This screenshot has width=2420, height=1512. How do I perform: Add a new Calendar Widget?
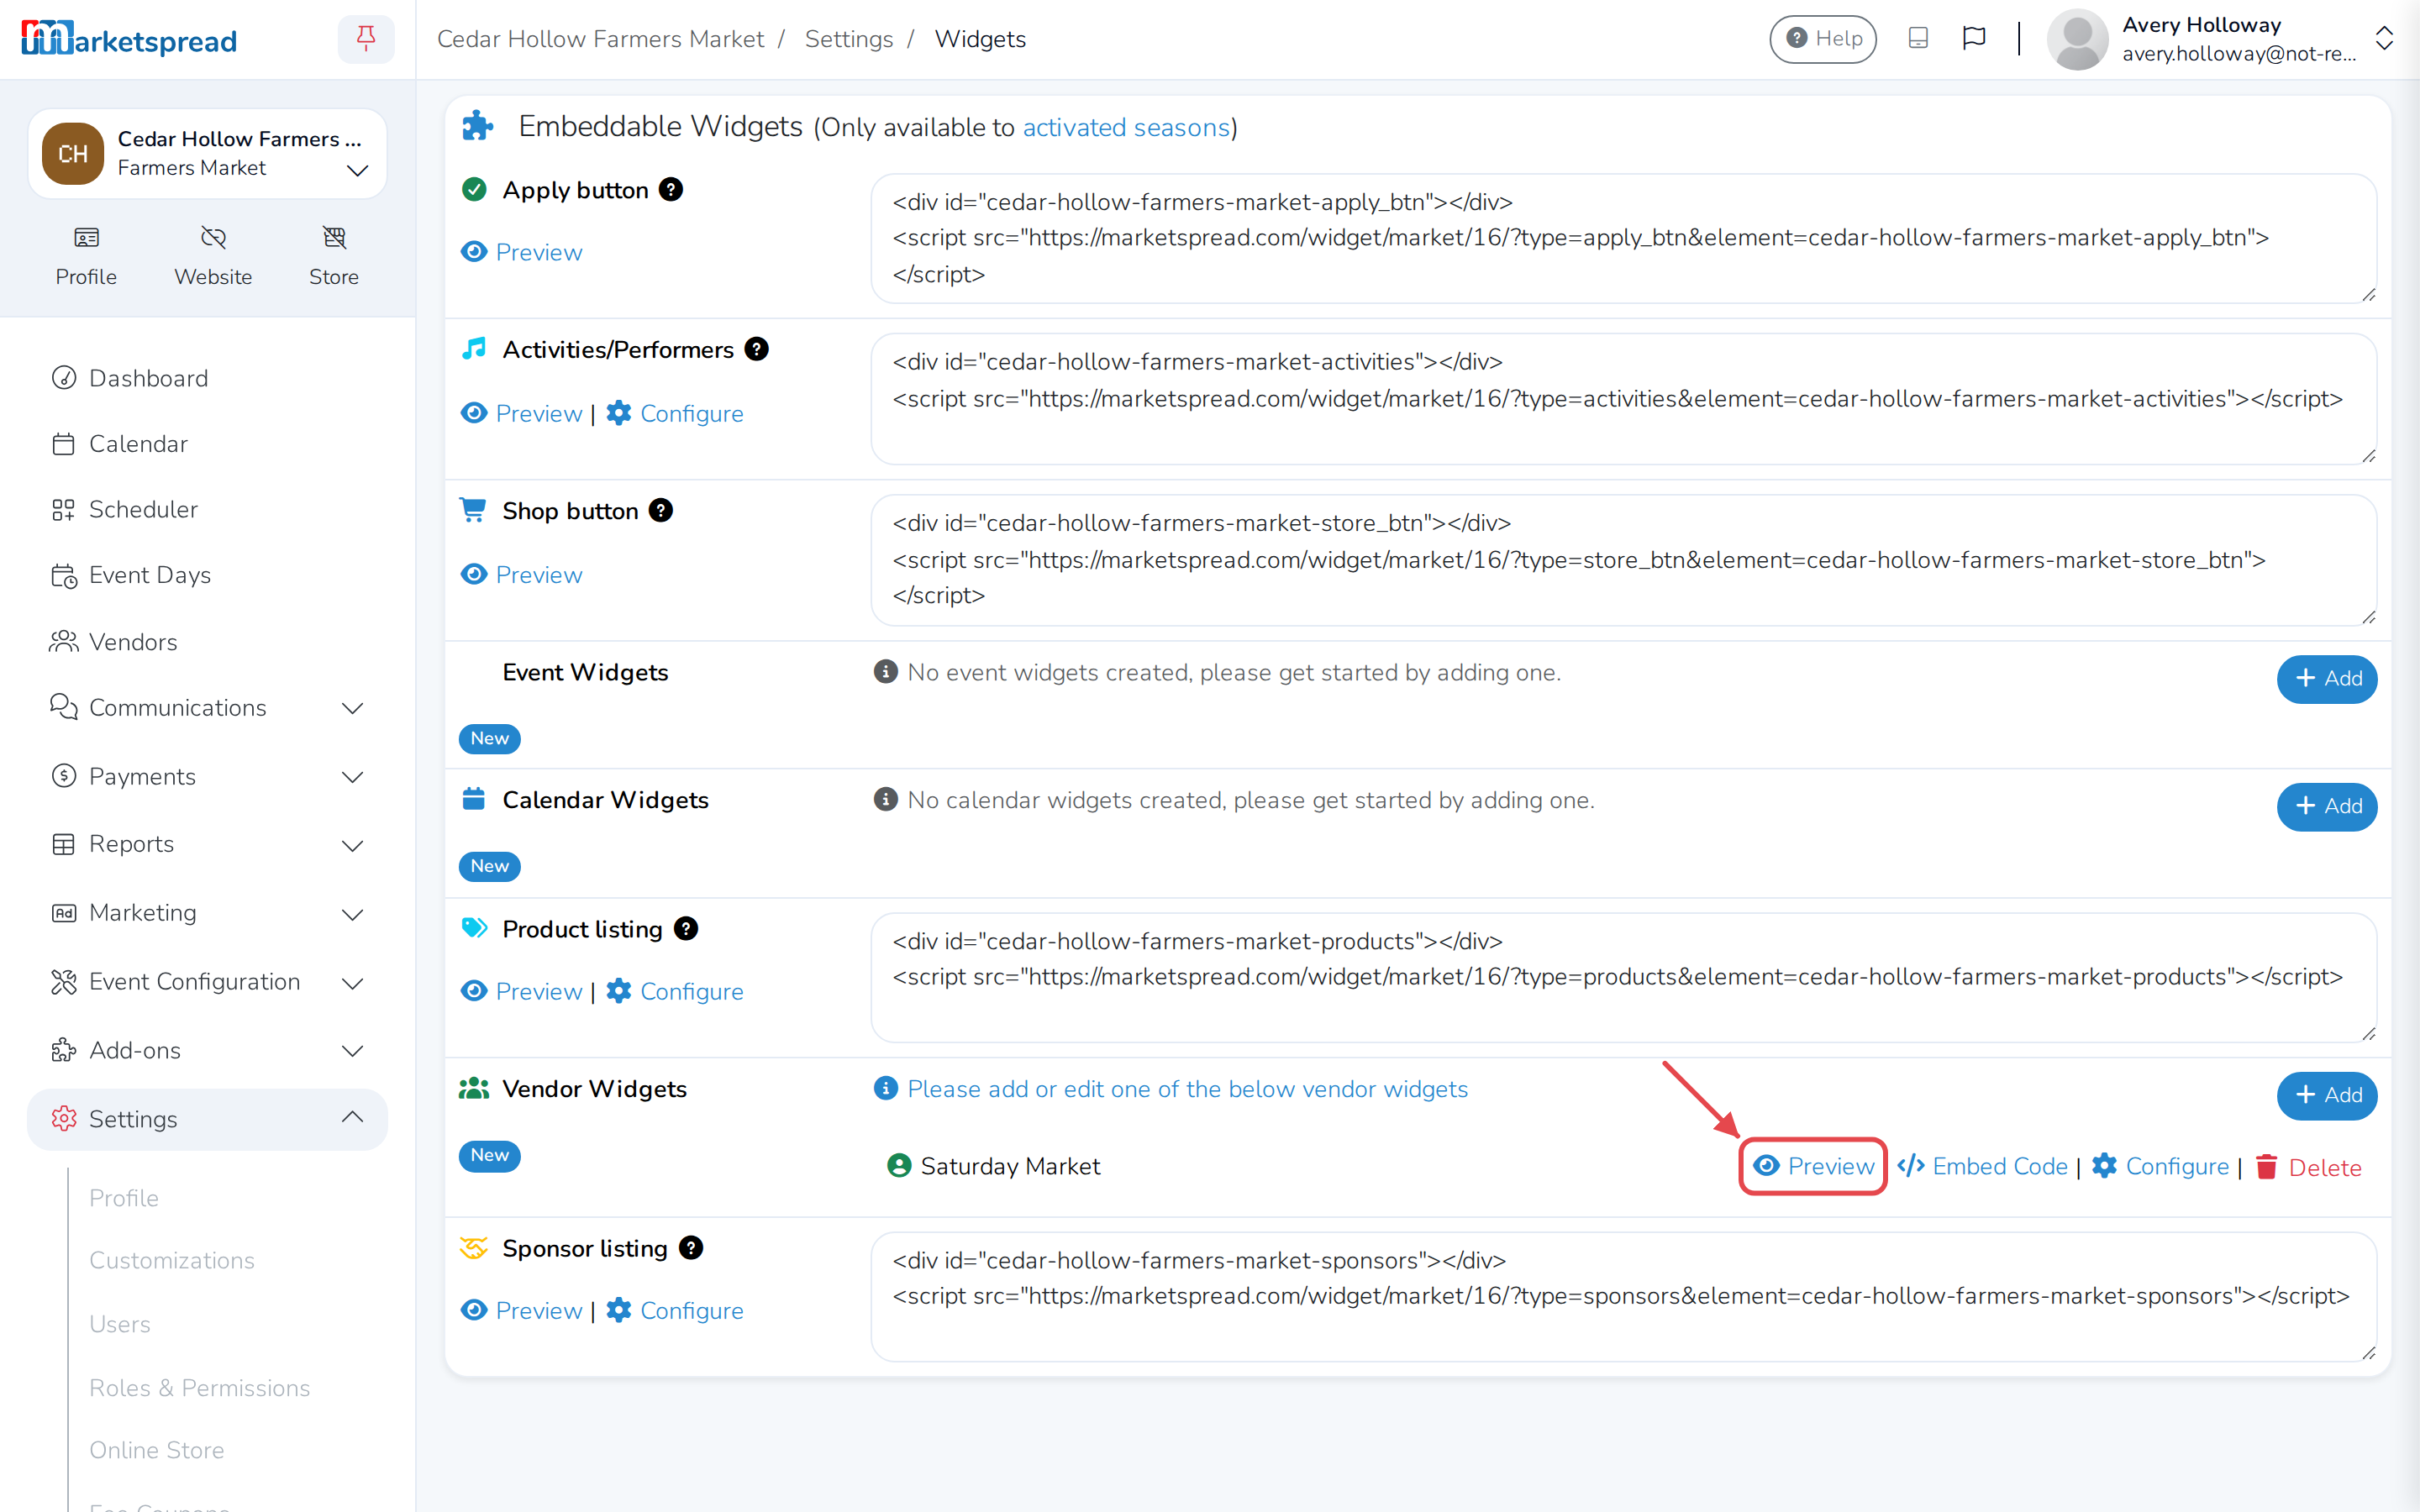2326,806
